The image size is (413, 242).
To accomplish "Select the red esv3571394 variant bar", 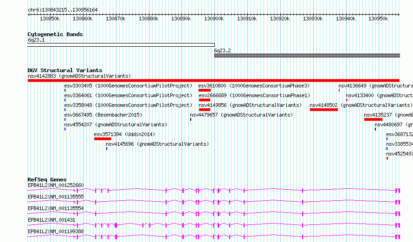I will tap(103, 139).
